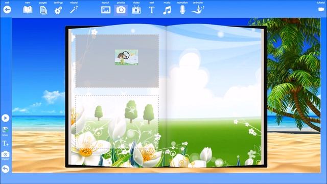The width and height of the screenshot is (327, 184).
Task: Select the photos camera icon
Action: click(121, 10)
